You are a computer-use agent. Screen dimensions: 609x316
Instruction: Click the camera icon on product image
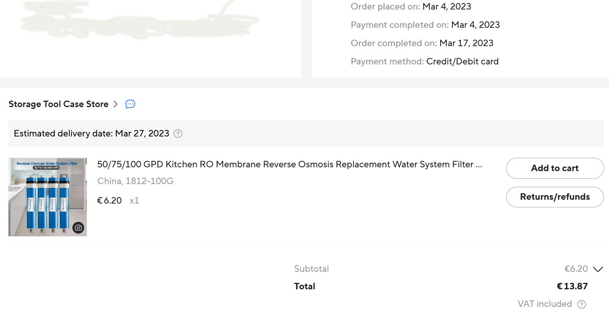coord(78,228)
